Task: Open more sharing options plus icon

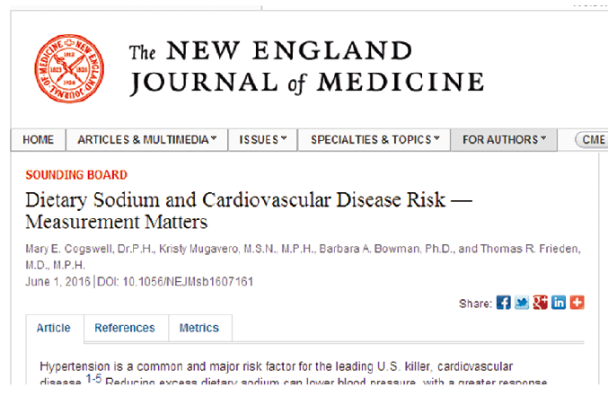Action: (577, 303)
